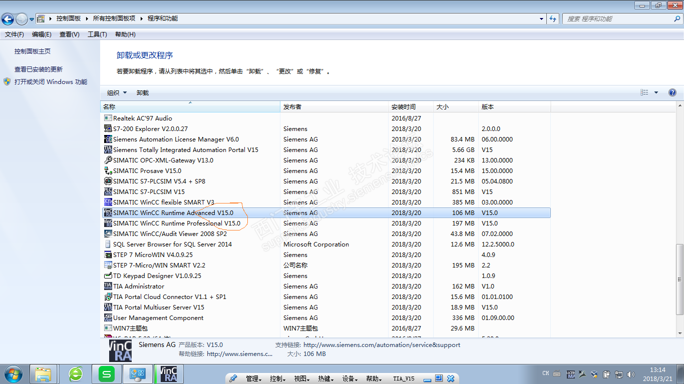Click the 搜索 程序和功能 search field
684x384 pixels.
[x=617, y=18]
